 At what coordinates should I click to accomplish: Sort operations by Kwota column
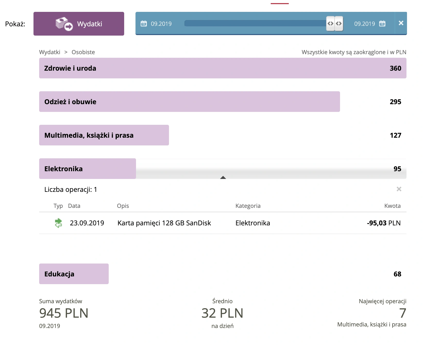click(392, 206)
